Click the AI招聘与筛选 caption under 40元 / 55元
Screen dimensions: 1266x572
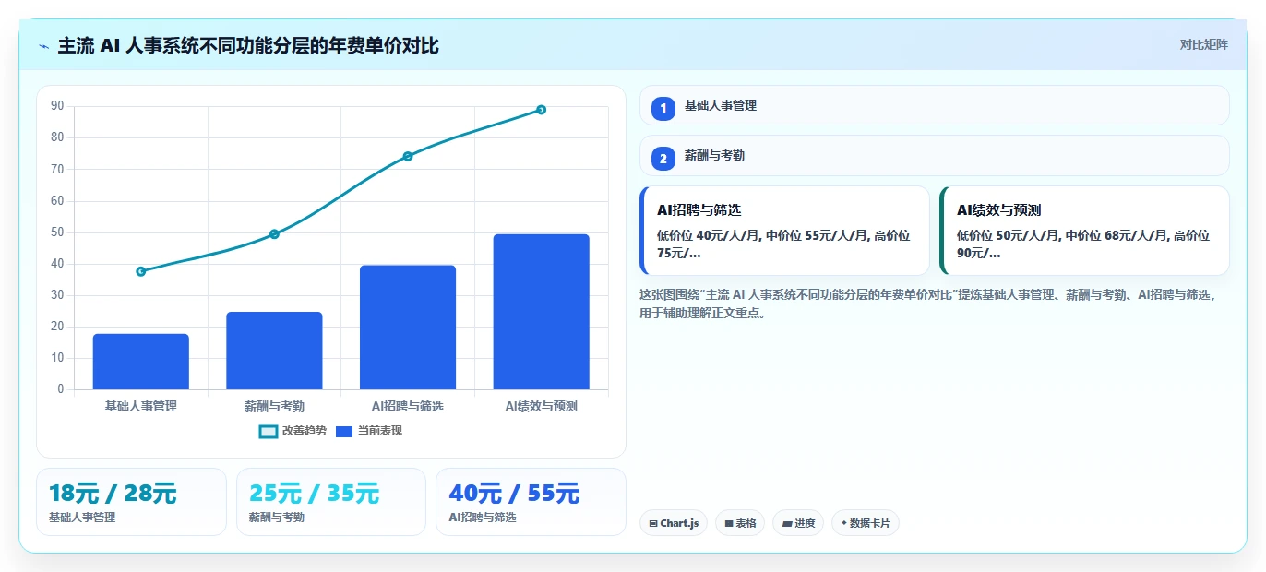483,518
